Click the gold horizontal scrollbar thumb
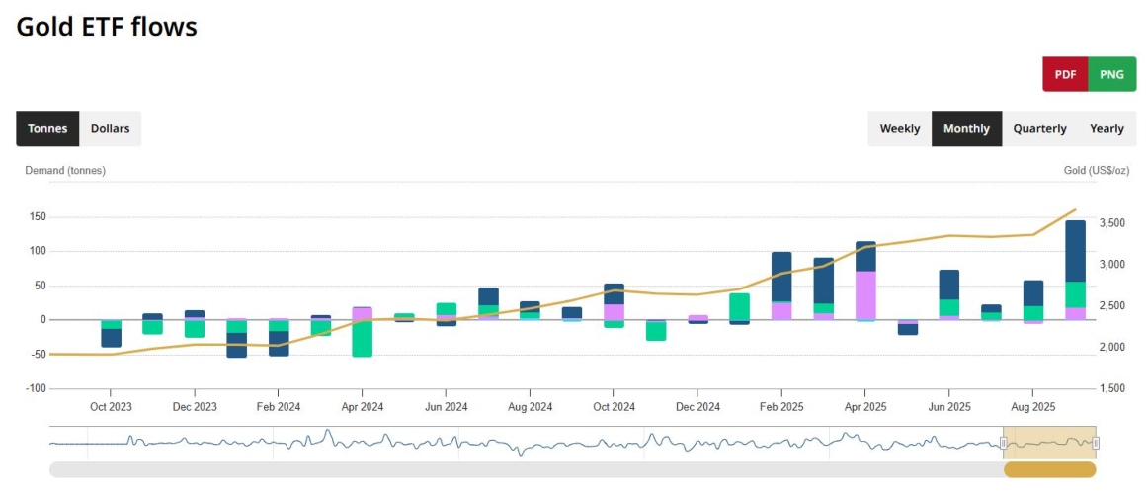Image resolution: width=1148 pixels, height=494 pixels. pyautogui.click(x=1049, y=469)
